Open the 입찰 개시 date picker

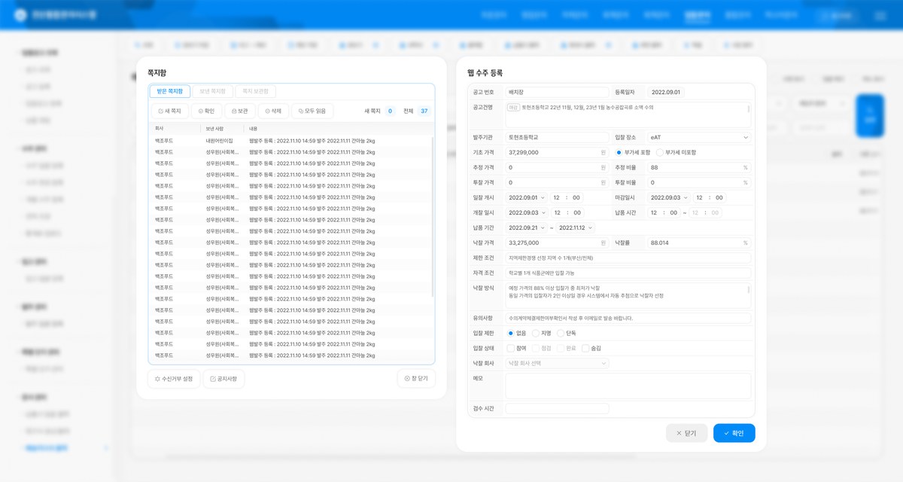pyautogui.click(x=527, y=197)
